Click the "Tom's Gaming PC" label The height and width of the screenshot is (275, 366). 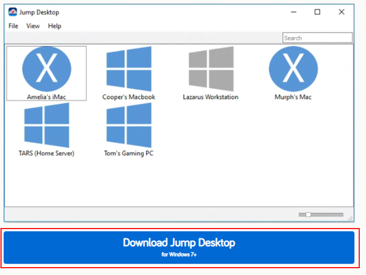[129, 153]
